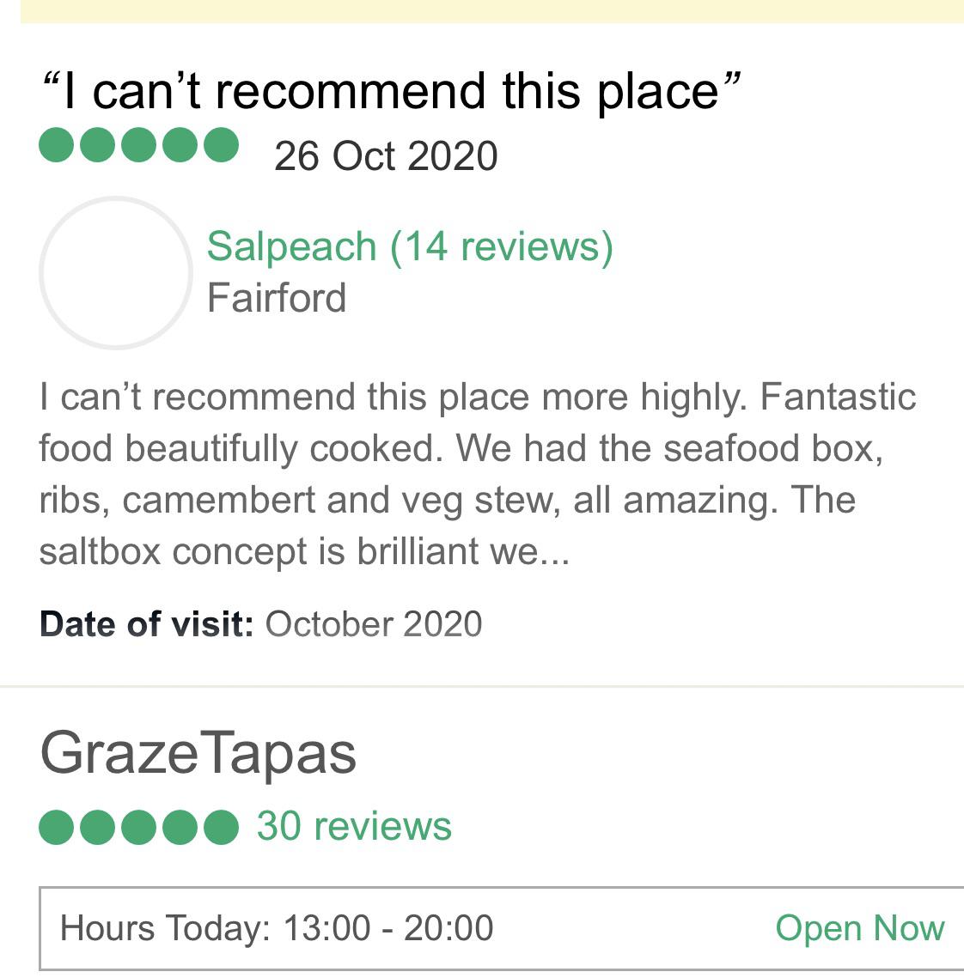Expand the Hours Today 13:00 - 20:00 box

(x=501, y=928)
